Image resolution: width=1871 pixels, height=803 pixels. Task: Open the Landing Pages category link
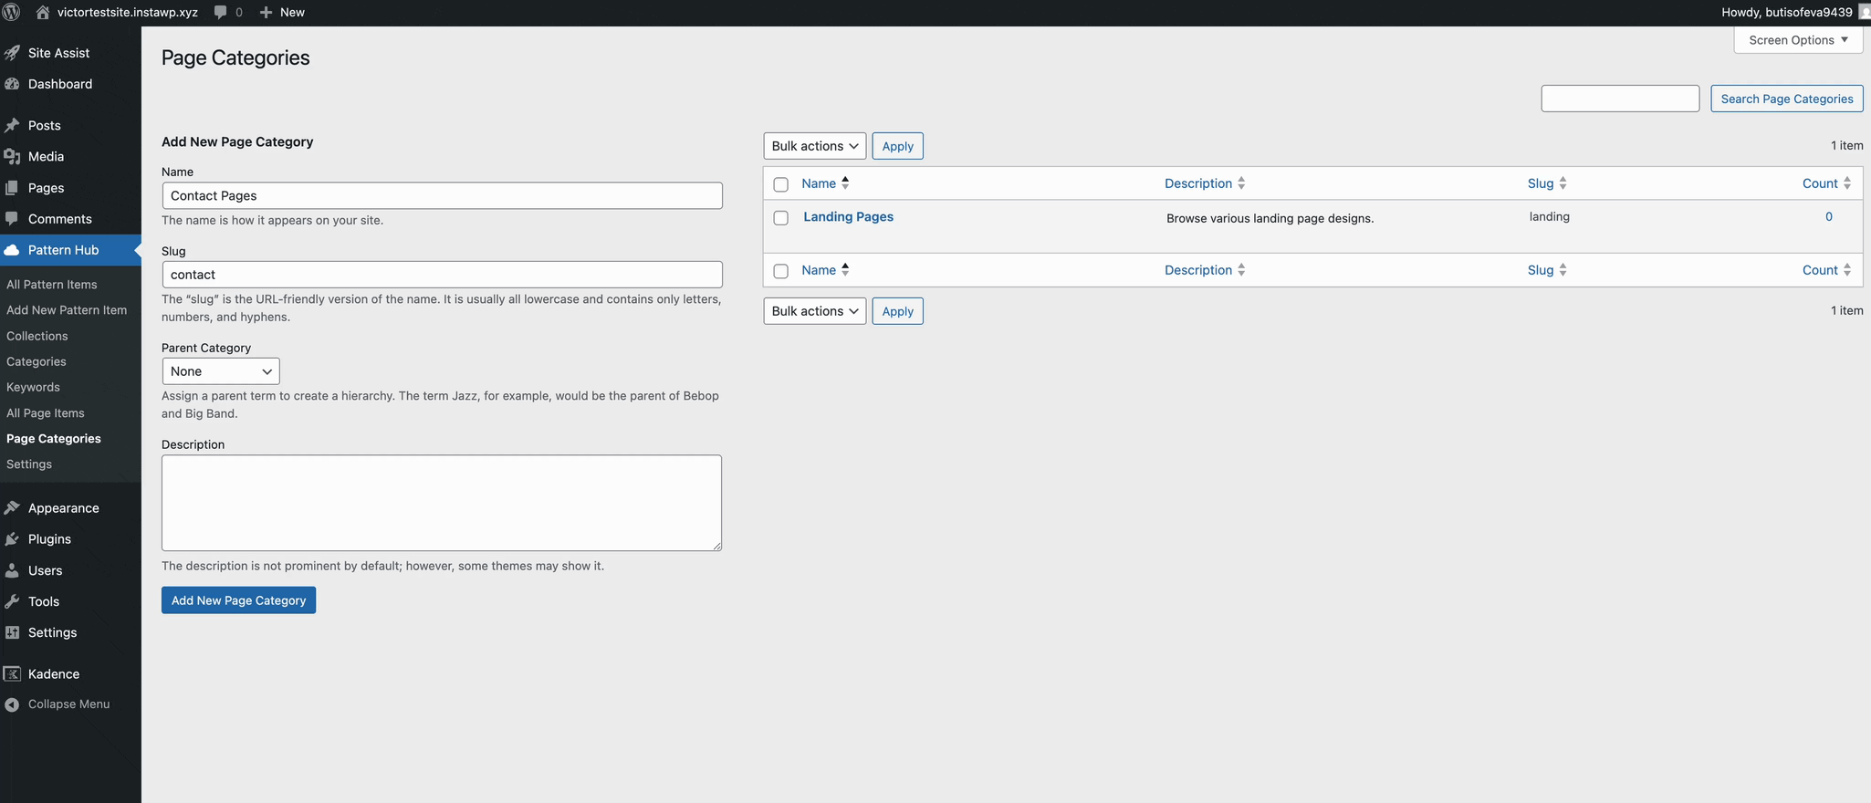point(849,217)
